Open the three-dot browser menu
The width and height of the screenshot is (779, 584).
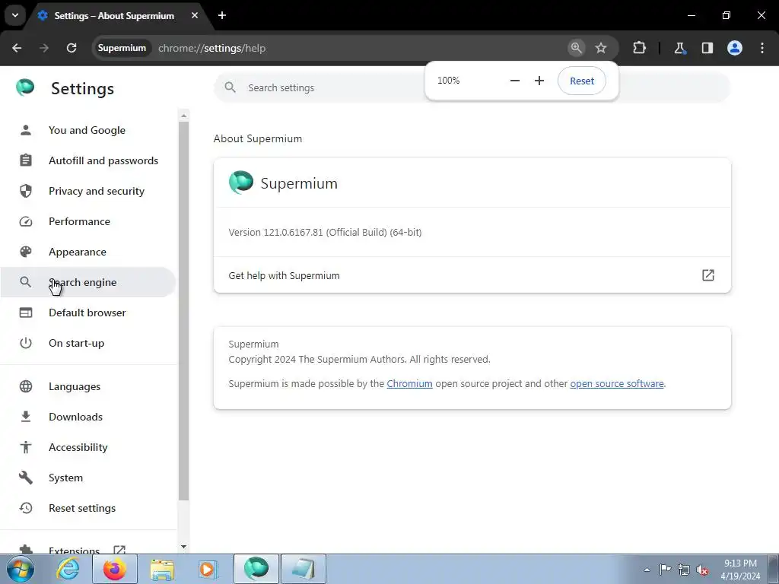(762, 48)
